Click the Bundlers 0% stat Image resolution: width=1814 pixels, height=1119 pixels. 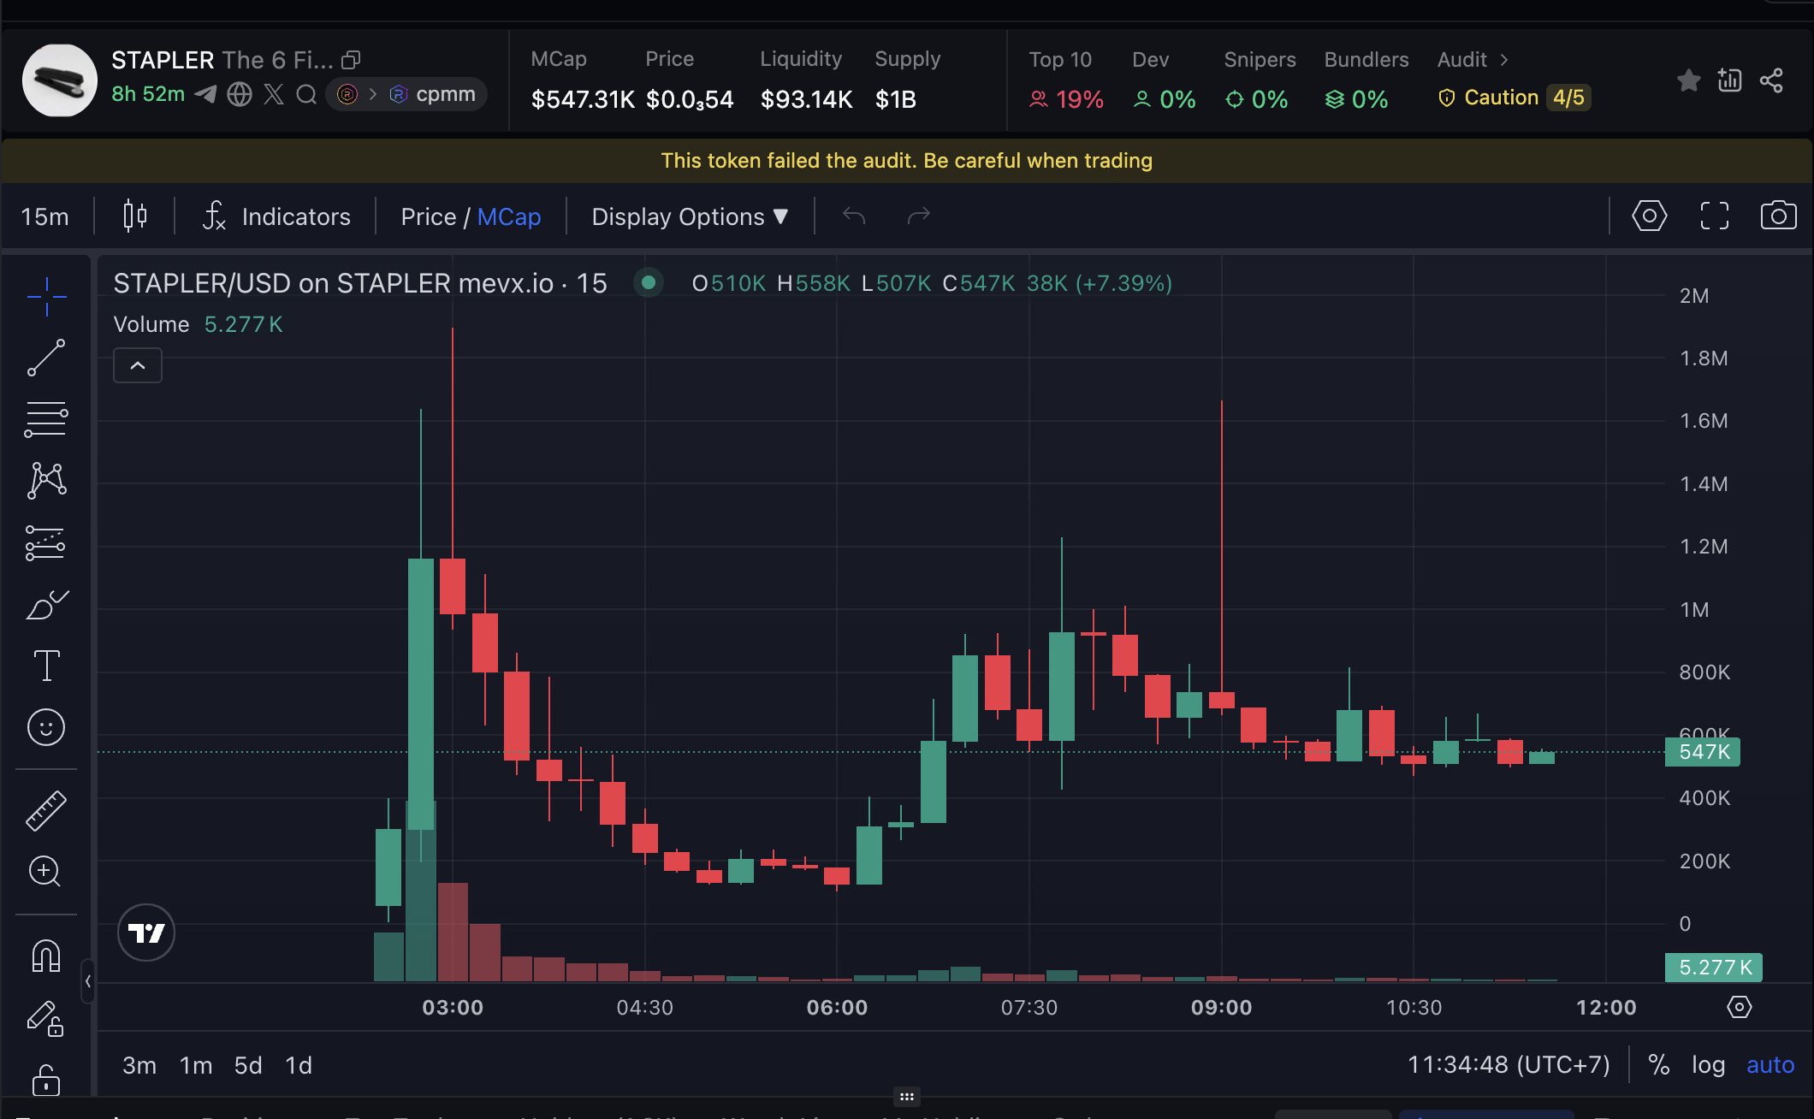click(x=1356, y=99)
